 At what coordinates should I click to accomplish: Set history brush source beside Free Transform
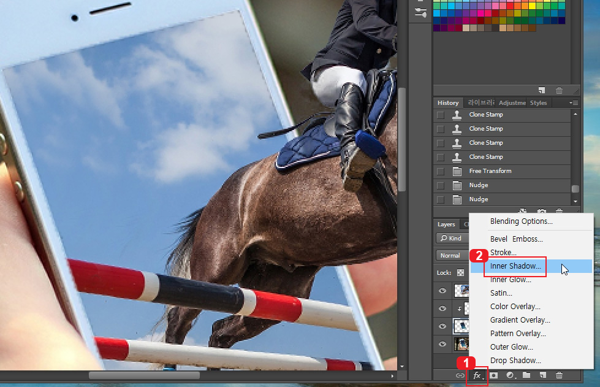point(439,171)
